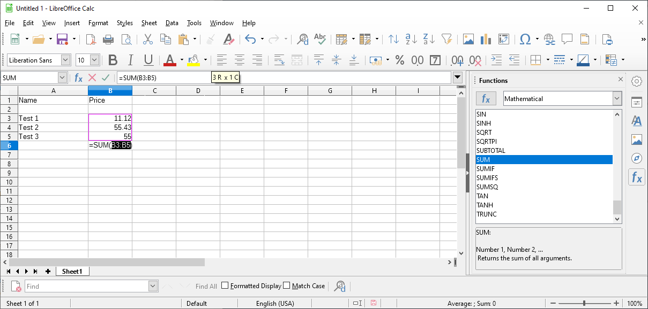Open the Navigator panel in the sidebar

tap(637, 158)
